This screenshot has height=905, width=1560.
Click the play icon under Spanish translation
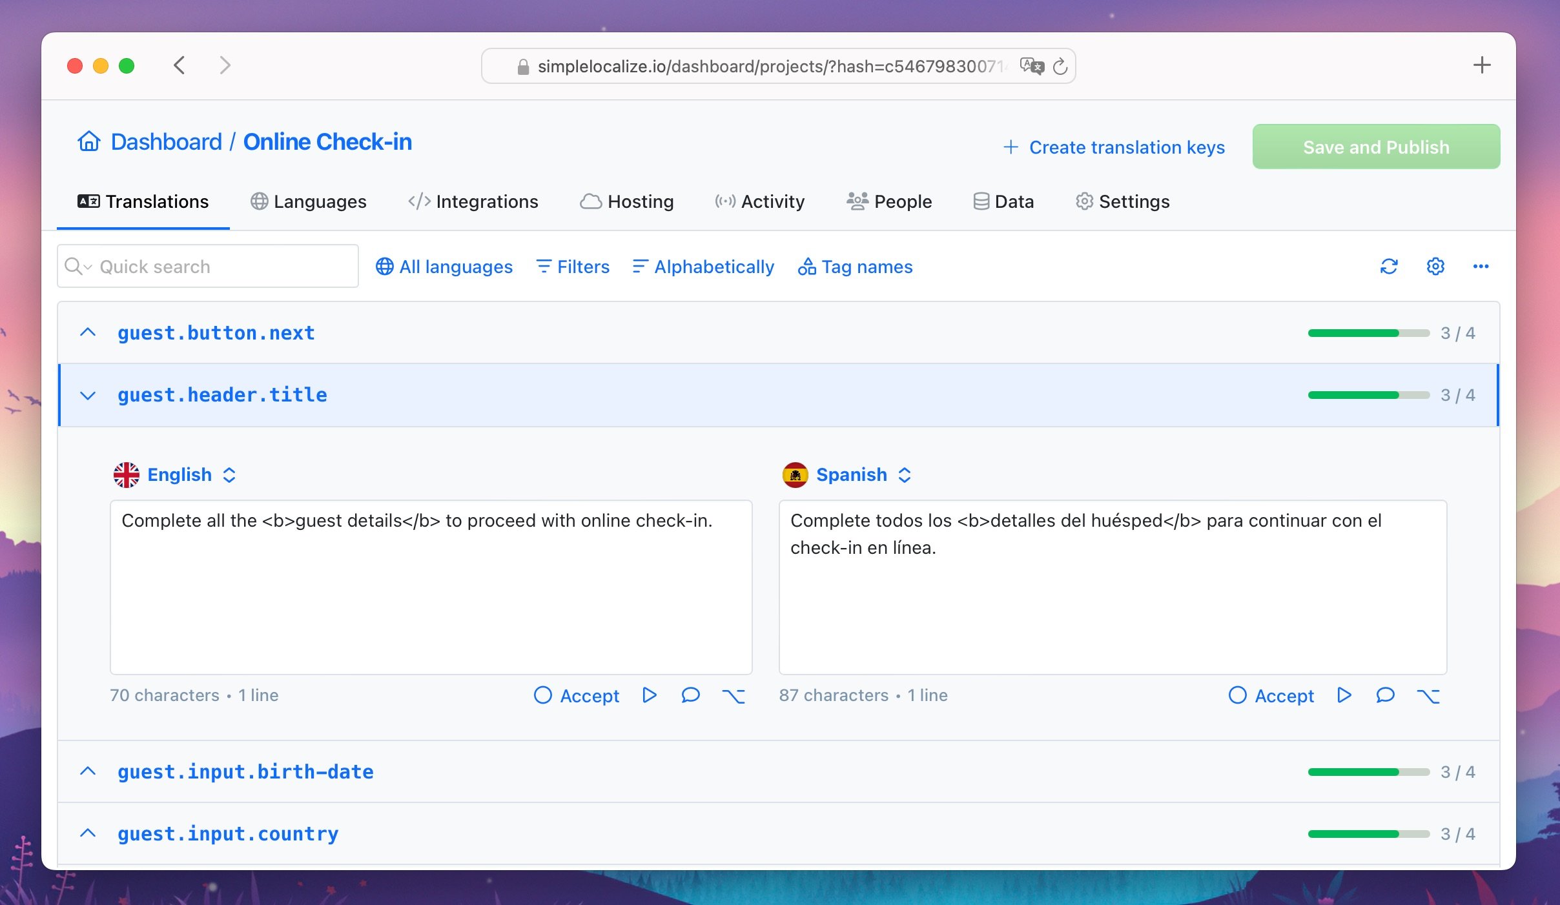1344,695
